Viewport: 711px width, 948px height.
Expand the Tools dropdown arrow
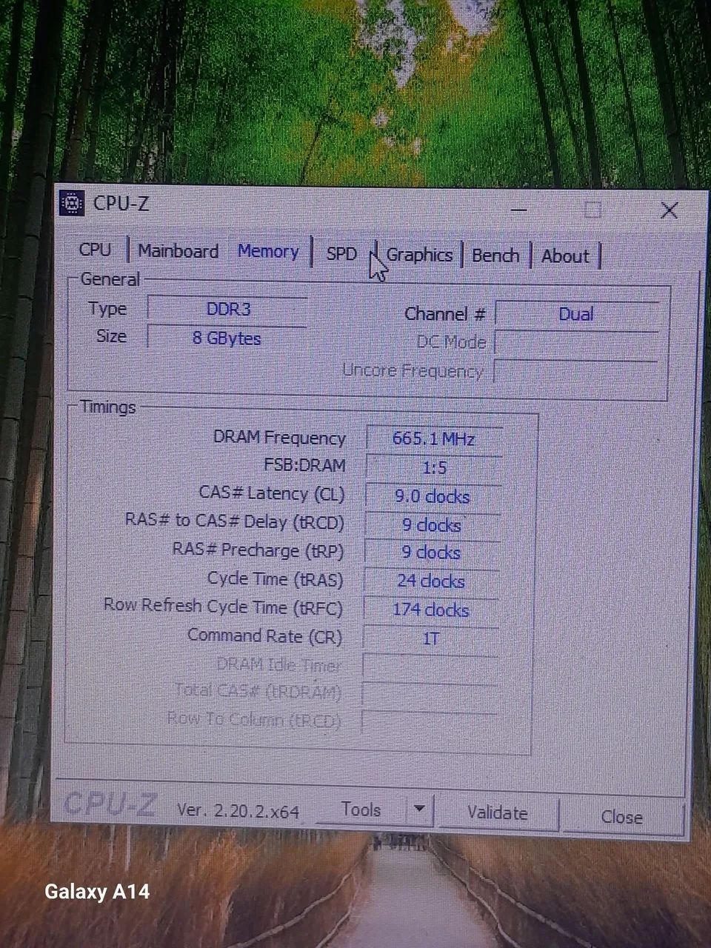(419, 810)
